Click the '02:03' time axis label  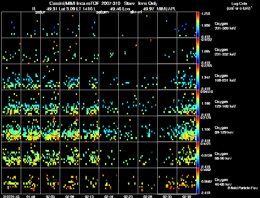pyautogui.click(x=50, y=197)
